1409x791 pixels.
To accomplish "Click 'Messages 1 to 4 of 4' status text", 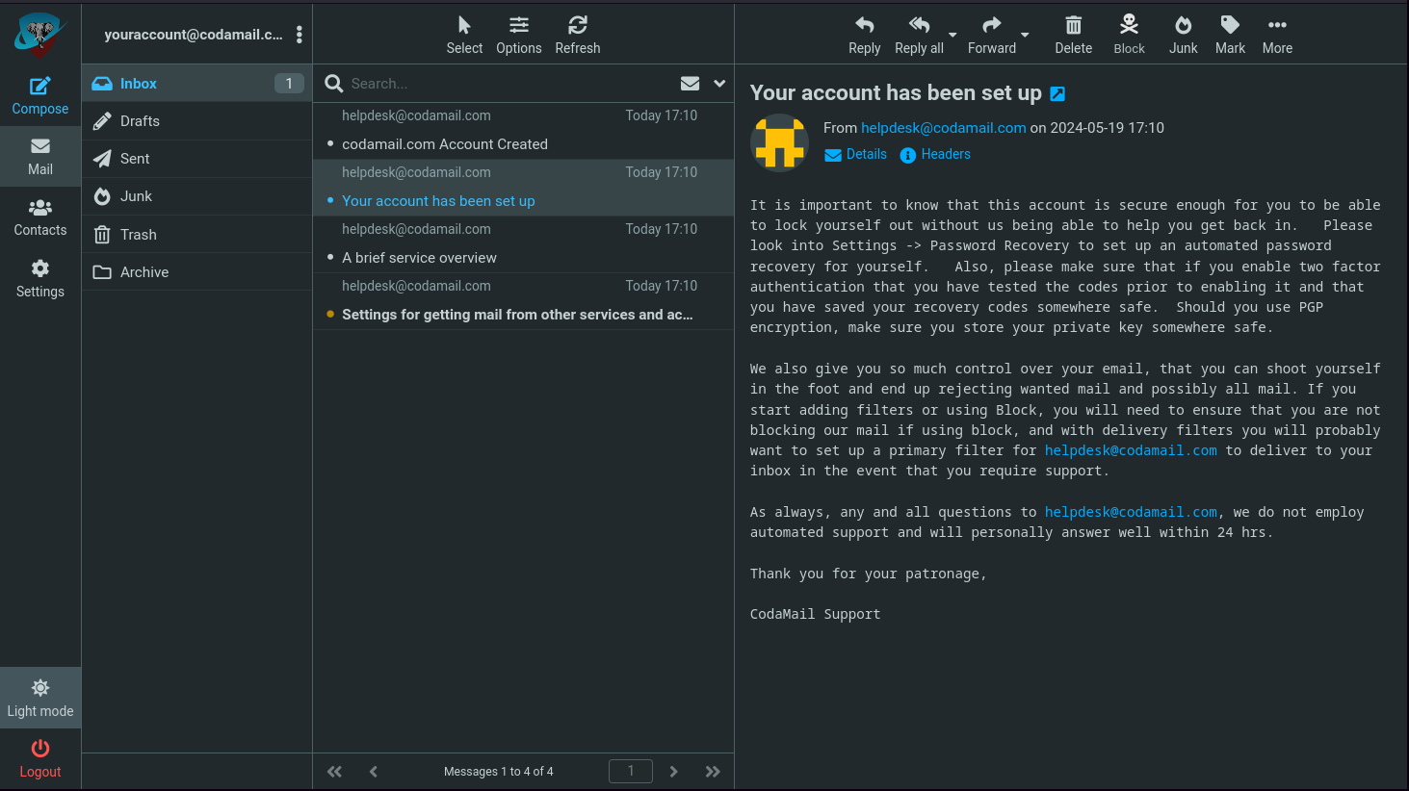I will [x=499, y=772].
